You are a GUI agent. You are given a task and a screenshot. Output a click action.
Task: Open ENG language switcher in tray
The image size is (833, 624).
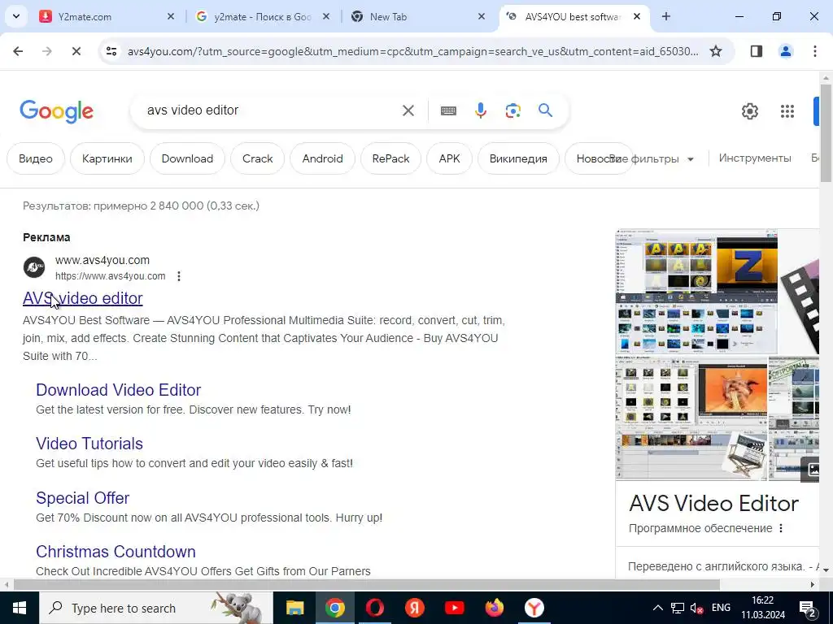(x=721, y=608)
